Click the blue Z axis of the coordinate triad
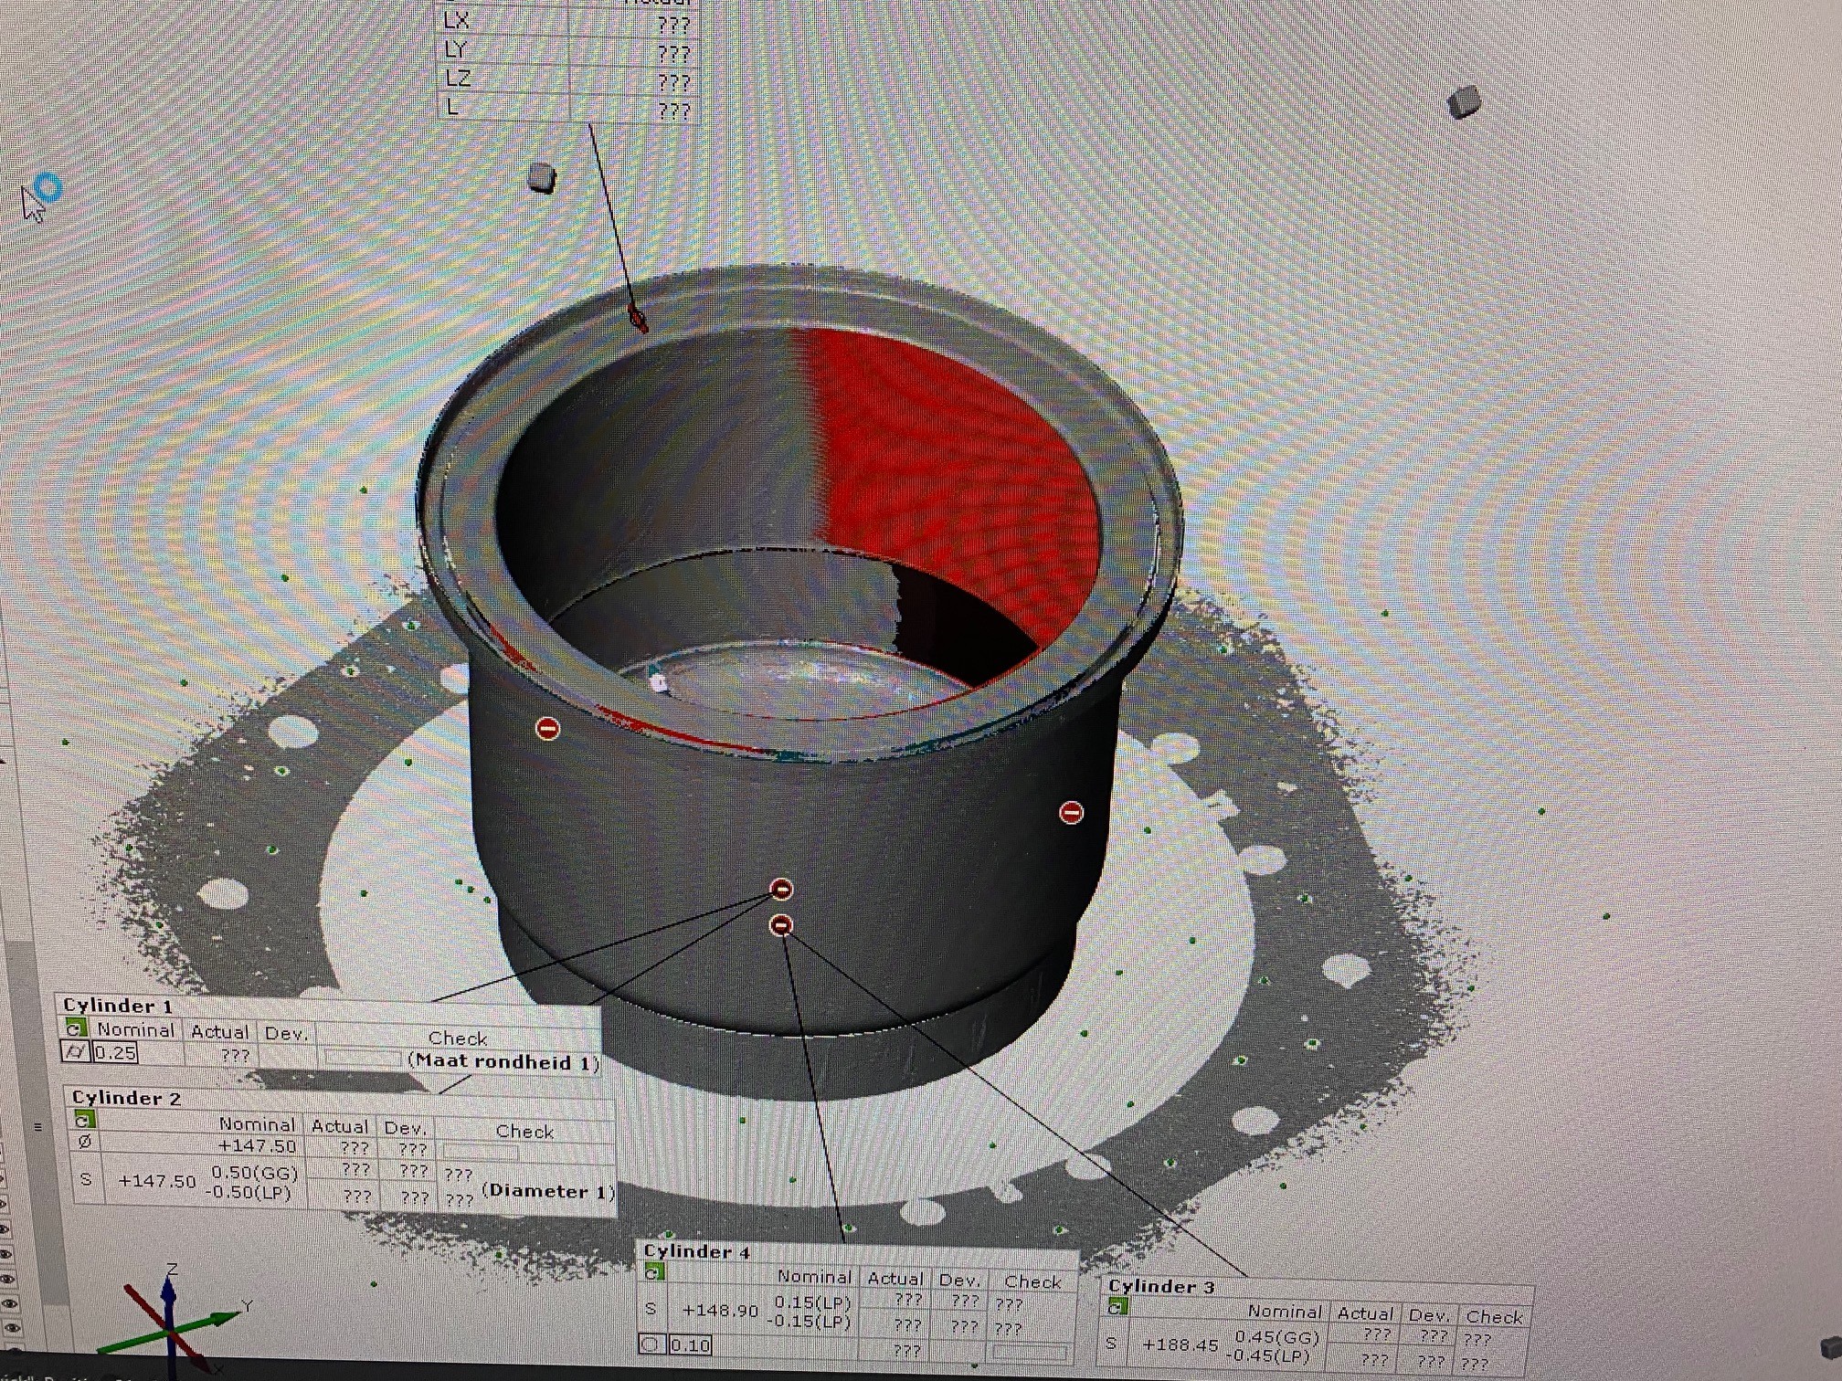This screenshot has height=1381, width=1842. pos(168,1302)
